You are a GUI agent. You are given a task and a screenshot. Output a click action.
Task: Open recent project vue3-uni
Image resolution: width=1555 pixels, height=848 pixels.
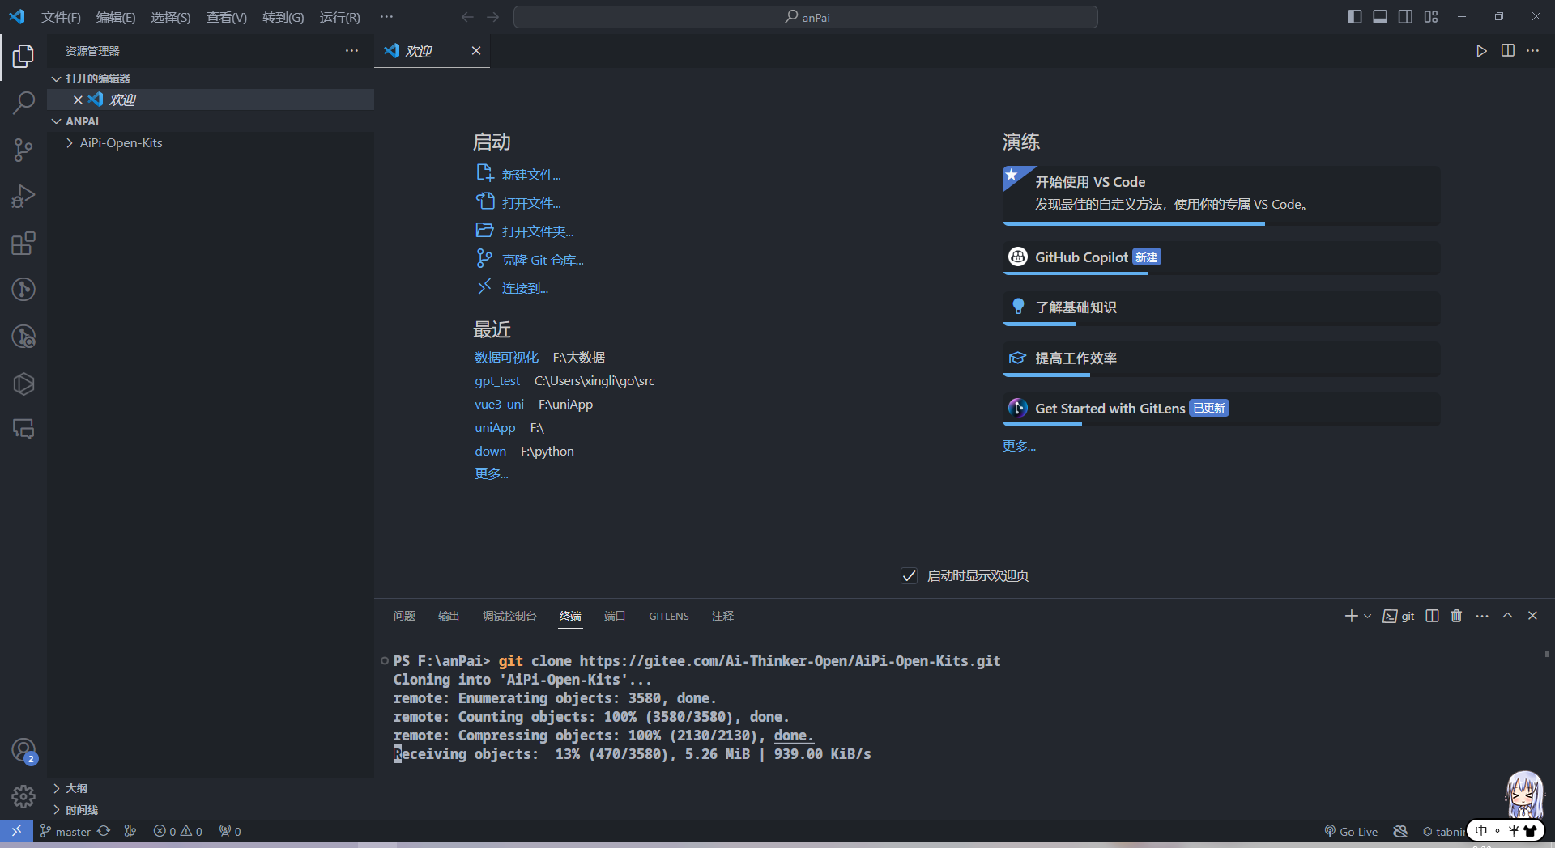[x=499, y=405]
